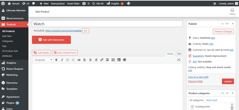Toggle the Uncategorized category checkbox
This screenshot has width=239, height=110.
coord(192,107)
